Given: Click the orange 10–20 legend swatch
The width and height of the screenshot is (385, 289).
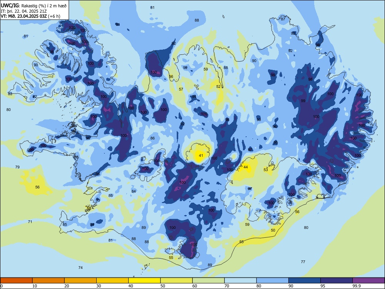Looking at the screenshot, I should click(49, 281).
